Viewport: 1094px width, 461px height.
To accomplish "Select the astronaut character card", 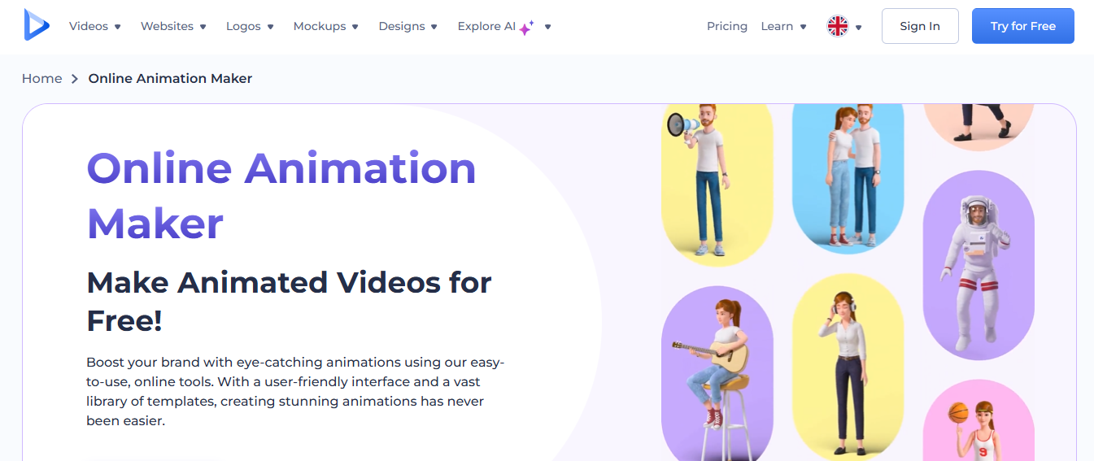I will tap(978, 265).
